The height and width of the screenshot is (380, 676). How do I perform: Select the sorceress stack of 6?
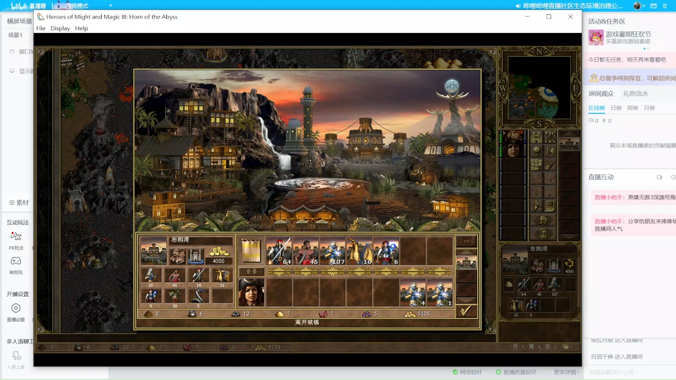coord(386,251)
